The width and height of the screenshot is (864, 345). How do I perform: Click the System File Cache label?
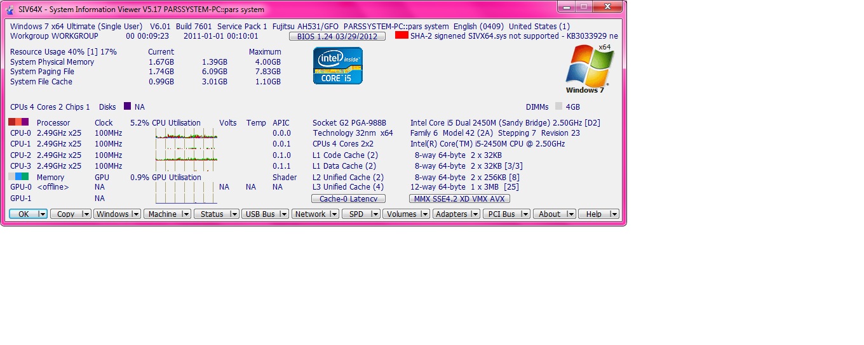pyautogui.click(x=41, y=82)
